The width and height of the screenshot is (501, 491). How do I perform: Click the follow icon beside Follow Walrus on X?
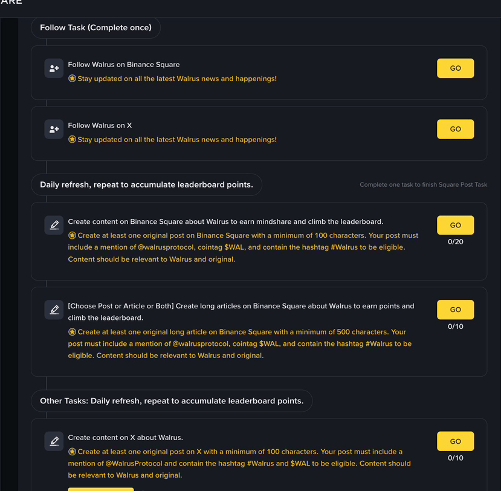pos(54,129)
